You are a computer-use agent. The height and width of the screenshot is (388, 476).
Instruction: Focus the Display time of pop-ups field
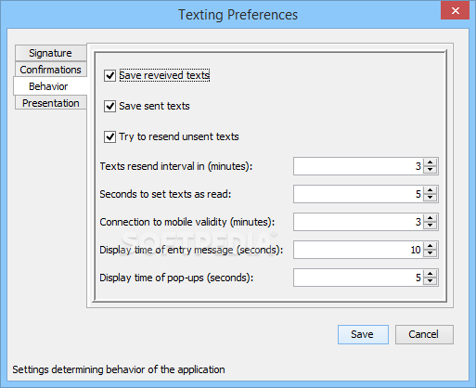tap(358, 278)
